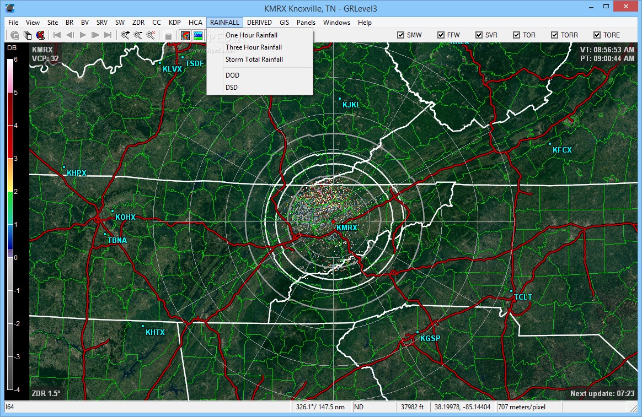
Task: Open the CC product menu
Action: click(157, 23)
